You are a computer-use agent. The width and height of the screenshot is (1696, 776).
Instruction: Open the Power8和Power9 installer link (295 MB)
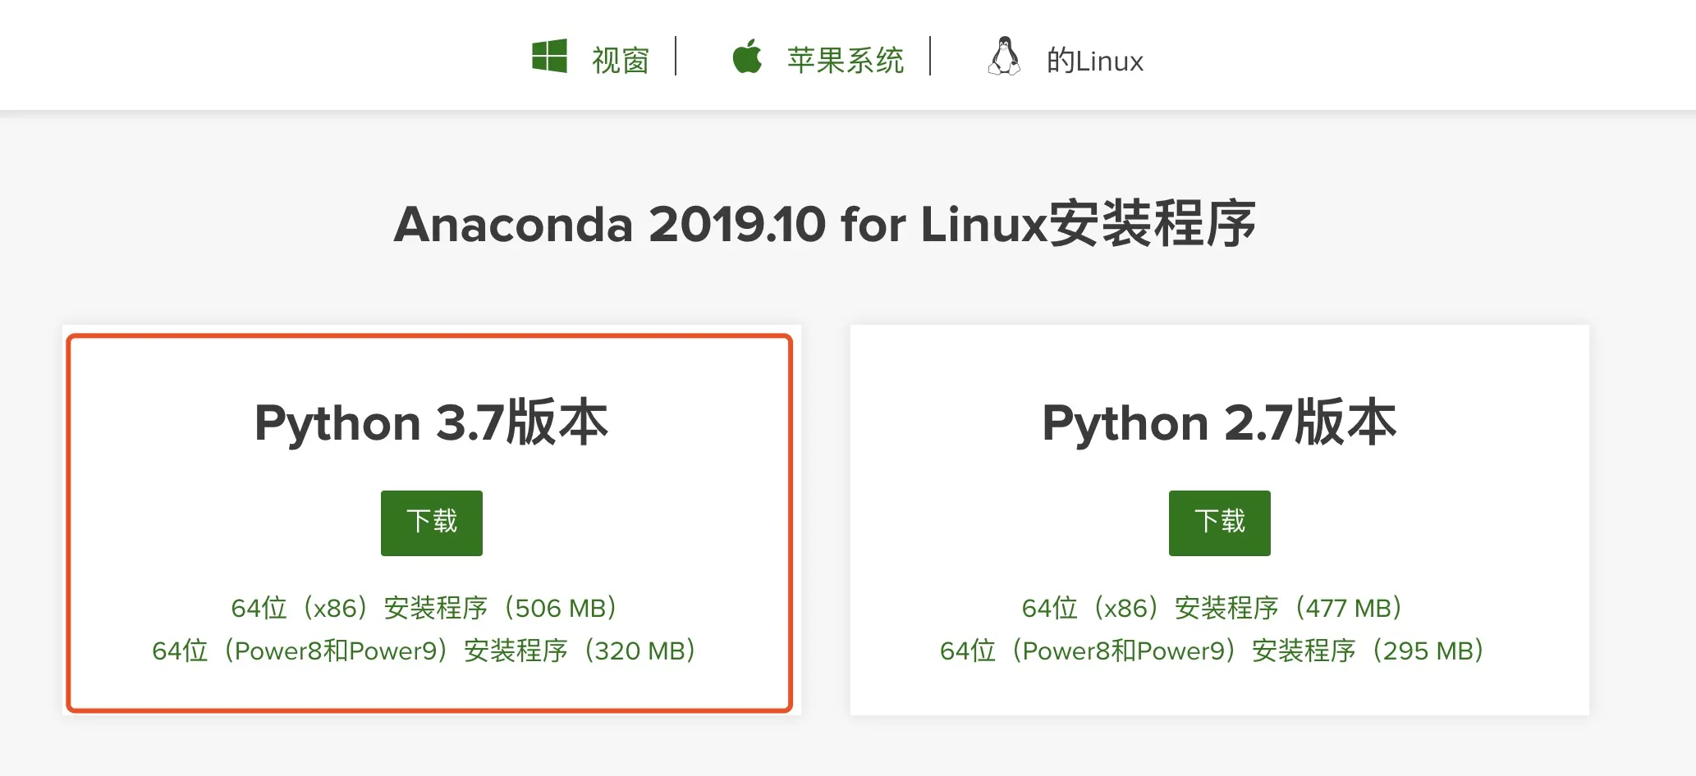(x=1212, y=650)
